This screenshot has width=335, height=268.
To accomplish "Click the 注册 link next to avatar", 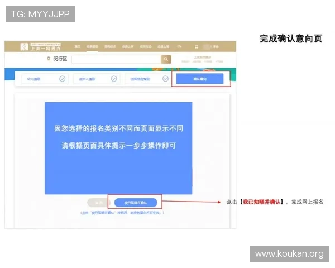I will tap(216, 46).
